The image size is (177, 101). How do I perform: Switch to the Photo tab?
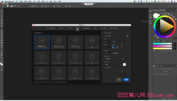point(71,28)
